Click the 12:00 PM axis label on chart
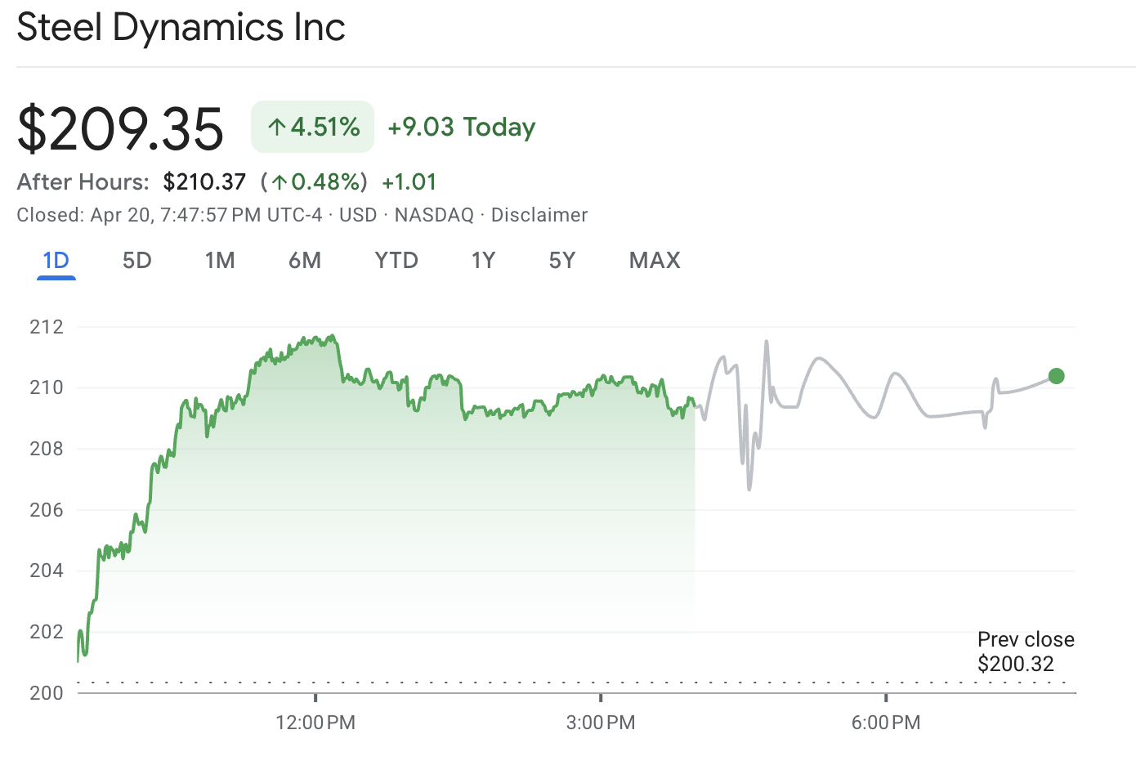 315,723
